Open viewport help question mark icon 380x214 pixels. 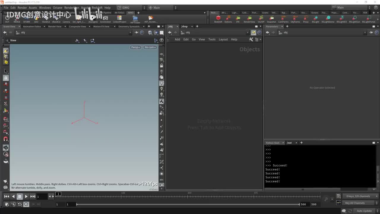pyautogui.click(x=161, y=40)
